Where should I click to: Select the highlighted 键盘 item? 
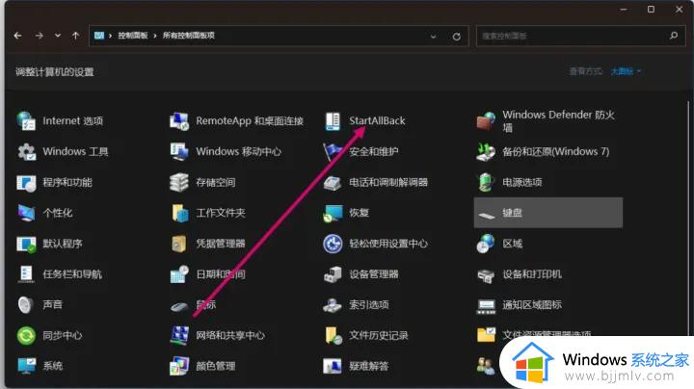547,213
